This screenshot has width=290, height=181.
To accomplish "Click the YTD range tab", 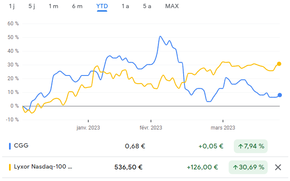I will coord(102,6).
